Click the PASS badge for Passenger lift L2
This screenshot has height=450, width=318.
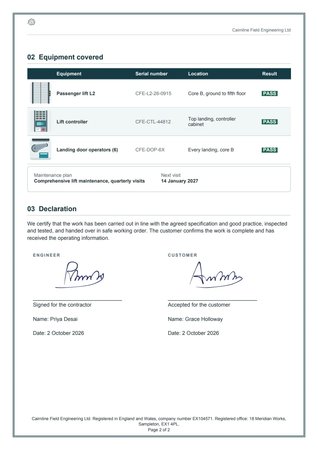(x=270, y=93)
